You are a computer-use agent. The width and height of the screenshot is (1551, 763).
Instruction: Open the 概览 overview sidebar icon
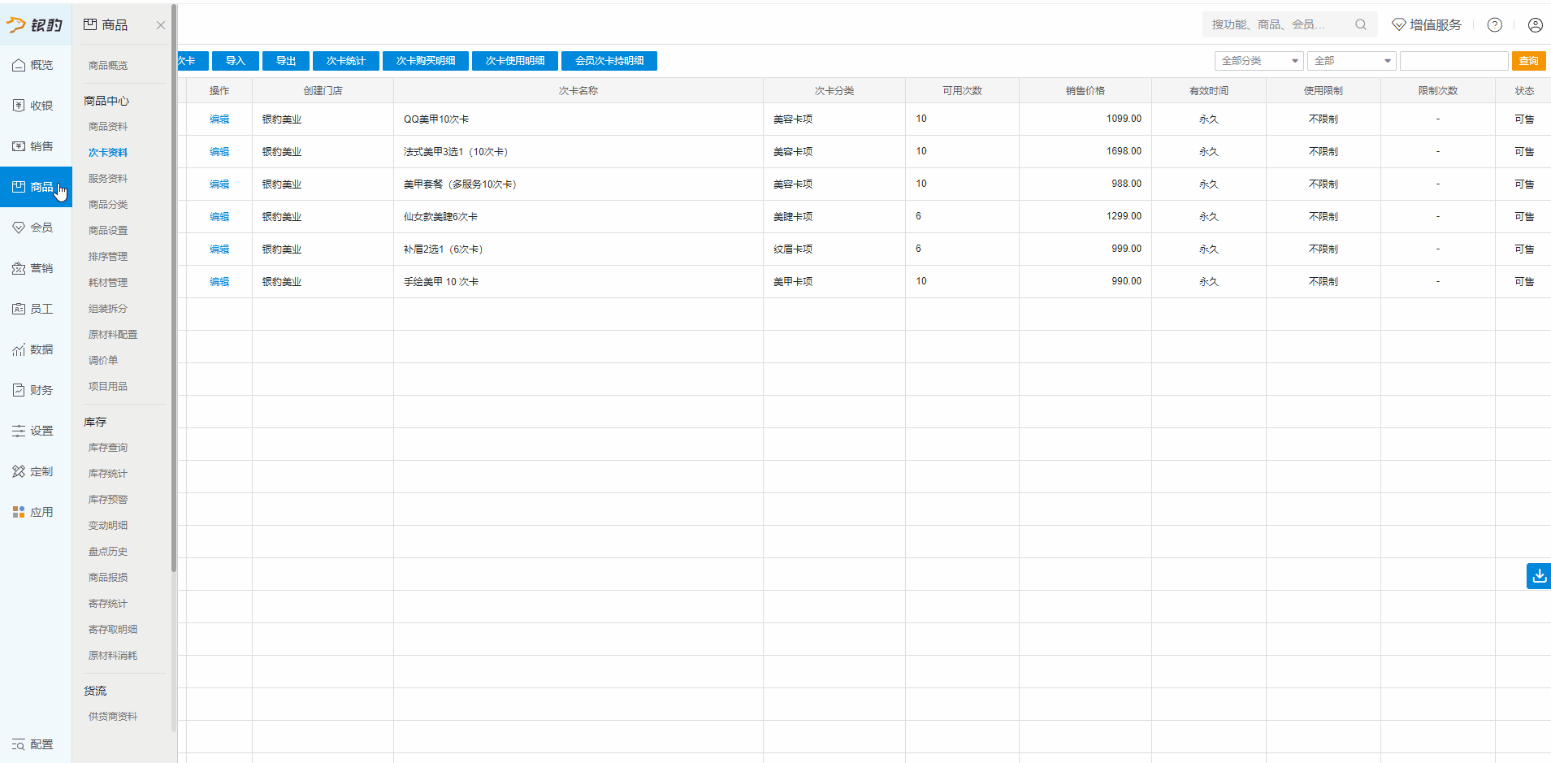point(19,65)
